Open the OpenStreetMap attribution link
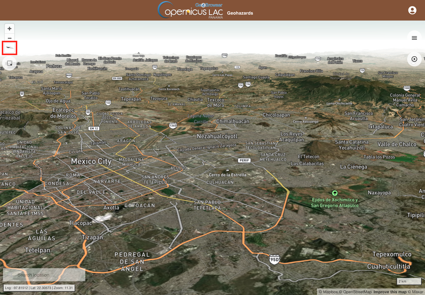The image size is (425, 295). (x=355, y=292)
